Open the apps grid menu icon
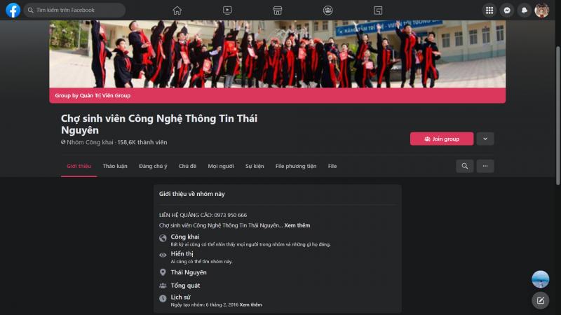 tap(489, 10)
